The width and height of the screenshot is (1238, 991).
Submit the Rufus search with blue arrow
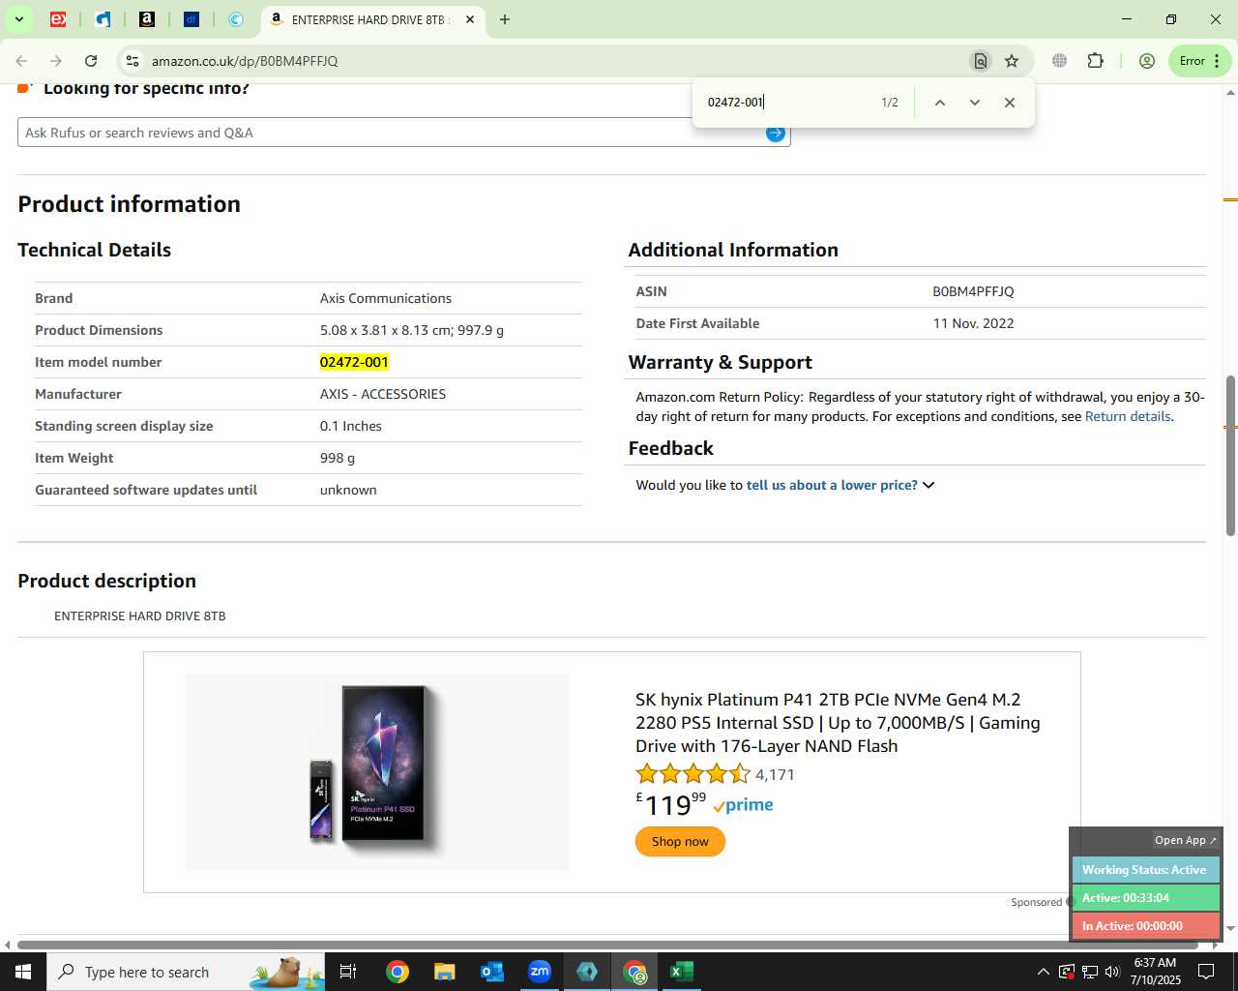(776, 134)
